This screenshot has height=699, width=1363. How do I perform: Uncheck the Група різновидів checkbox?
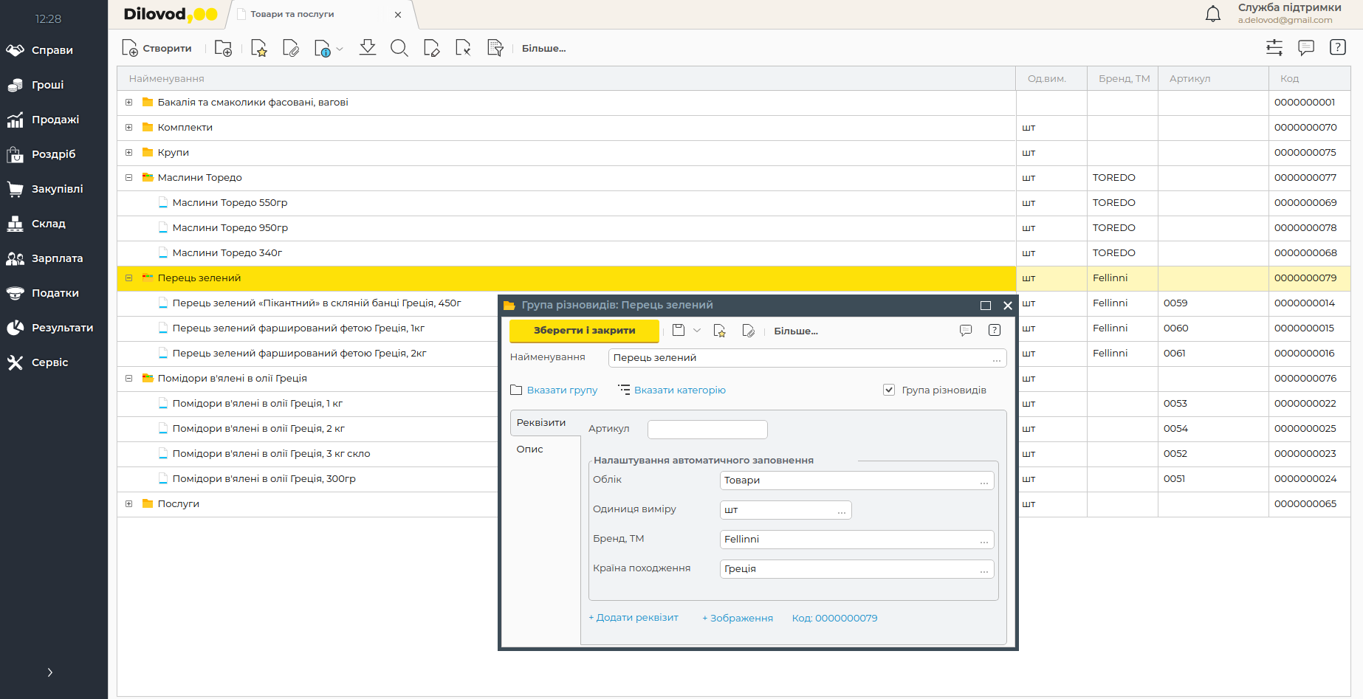coord(889,390)
